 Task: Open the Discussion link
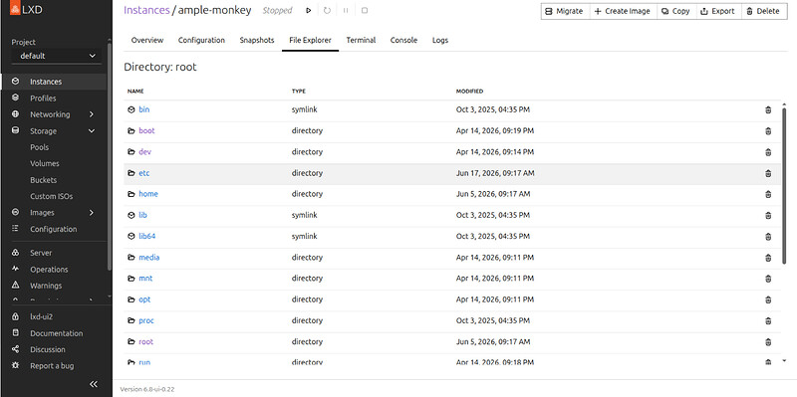click(48, 349)
